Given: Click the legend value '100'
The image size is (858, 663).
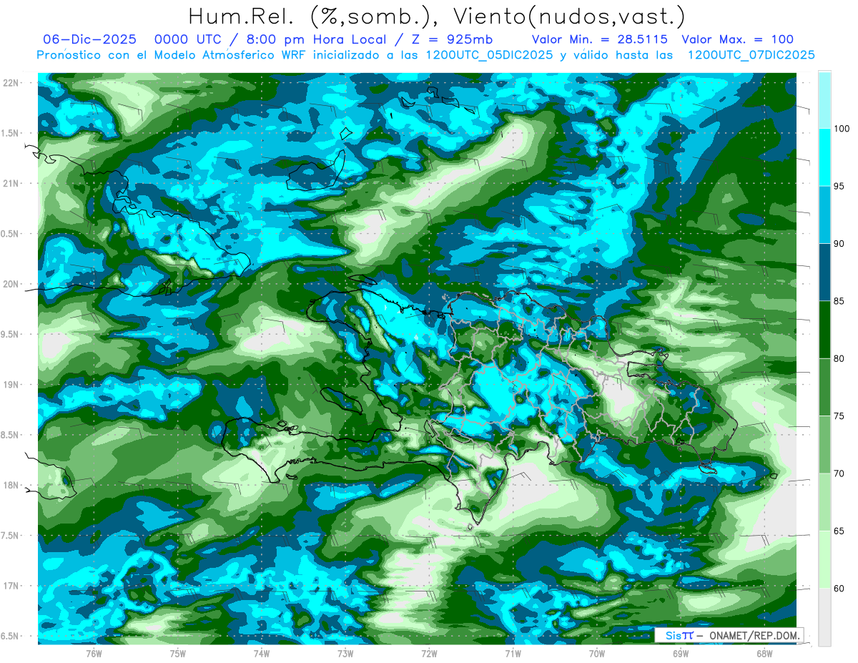Looking at the screenshot, I should 842,129.
